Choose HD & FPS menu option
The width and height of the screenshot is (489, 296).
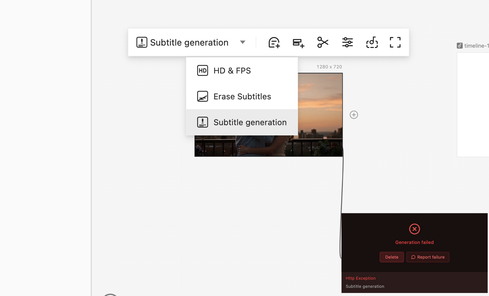pyautogui.click(x=242, y=70)
